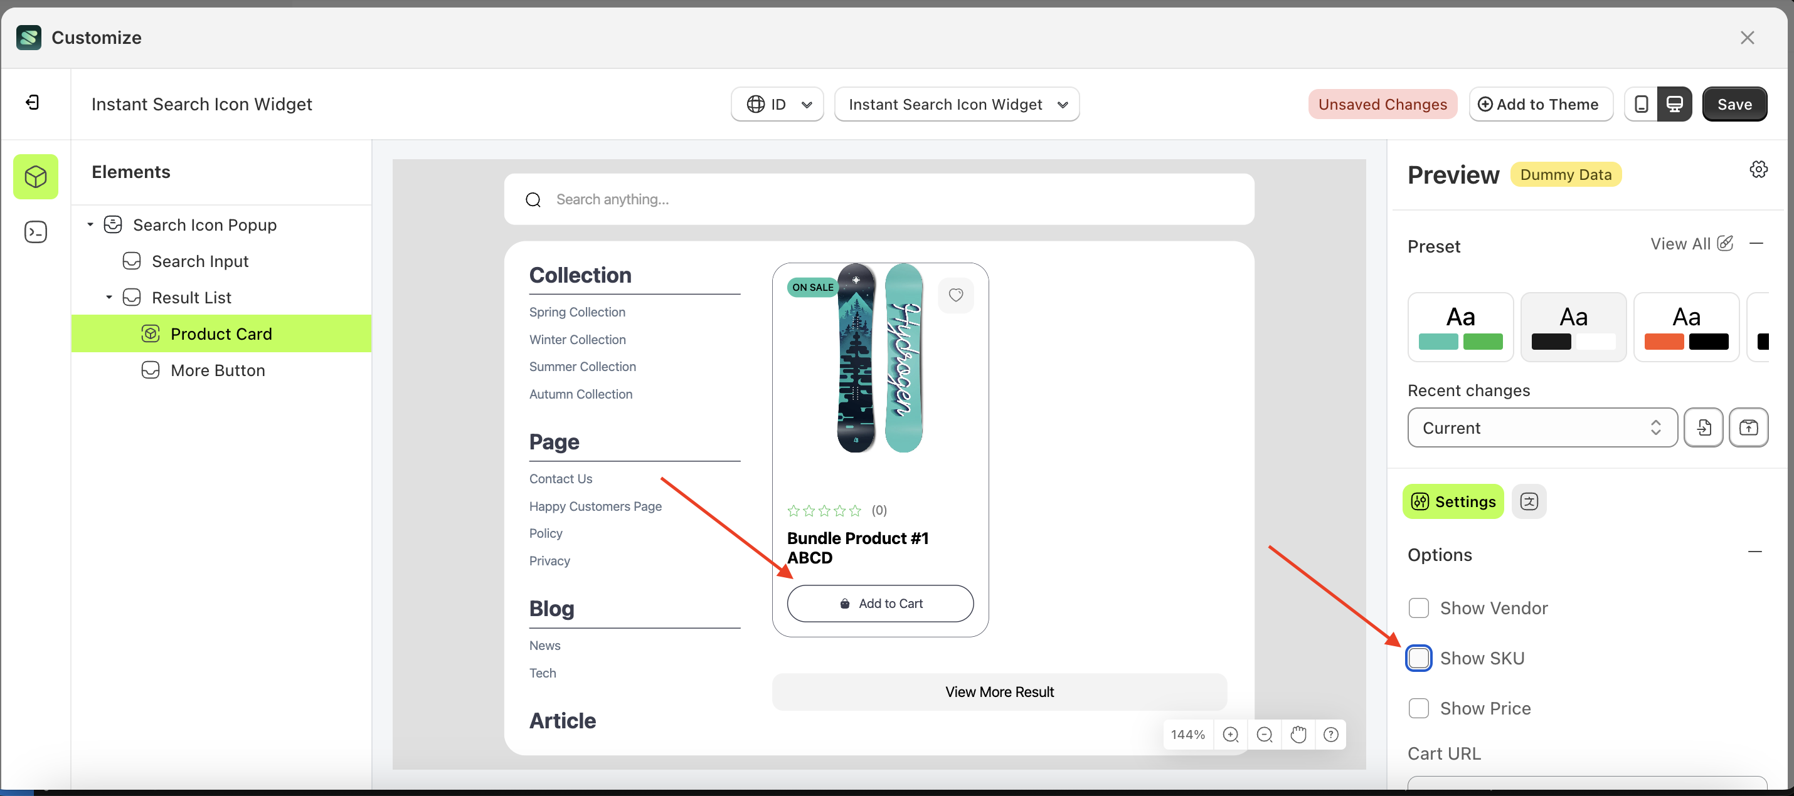Open the Preview settings gear icon
This screenshot has height=796, width=1794.
(x=1758, y=169)
